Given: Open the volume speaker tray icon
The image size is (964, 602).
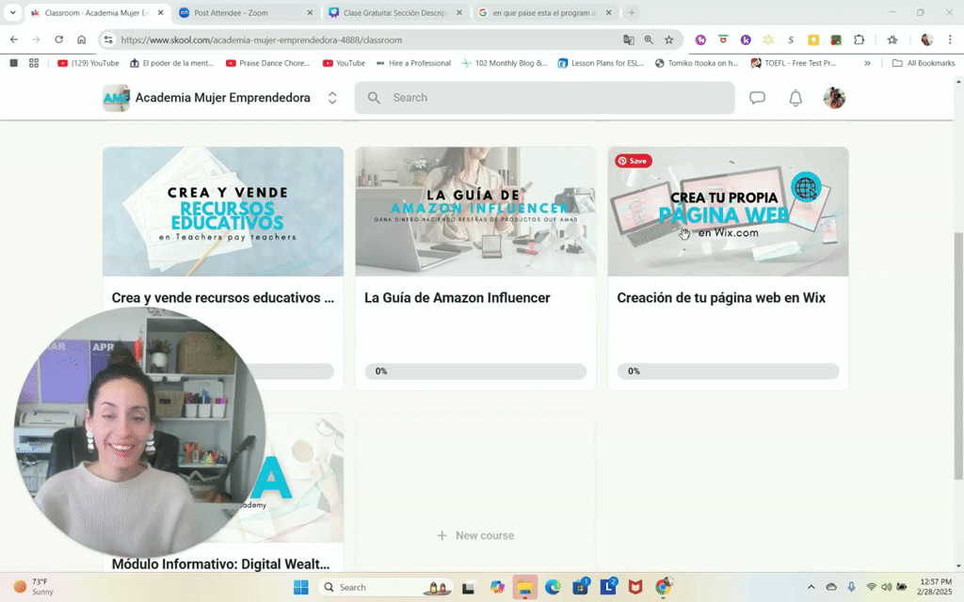Looking at the screenshot, I should point(886,587).
